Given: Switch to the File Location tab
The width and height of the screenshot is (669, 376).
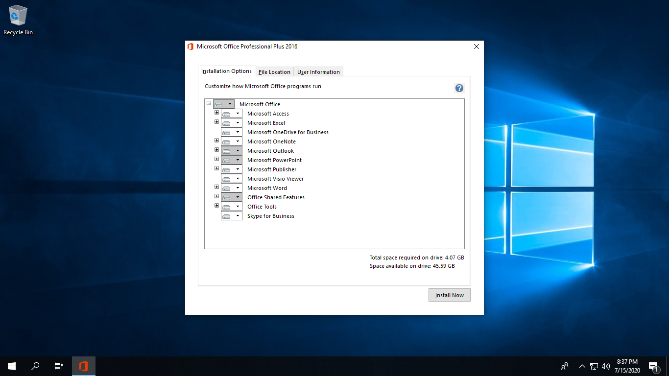Looking at the screenshot, I should [274, 72].
